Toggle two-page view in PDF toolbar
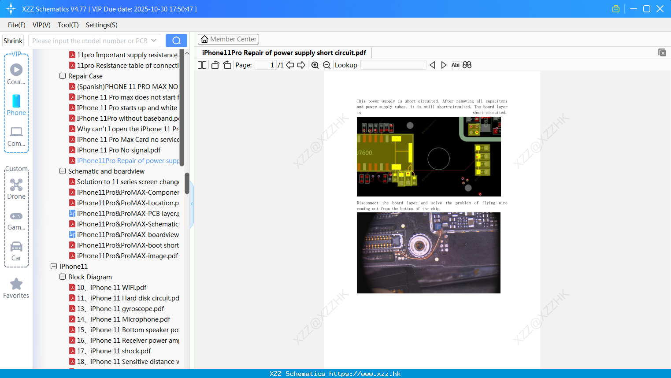 click(x=202, y=65)
